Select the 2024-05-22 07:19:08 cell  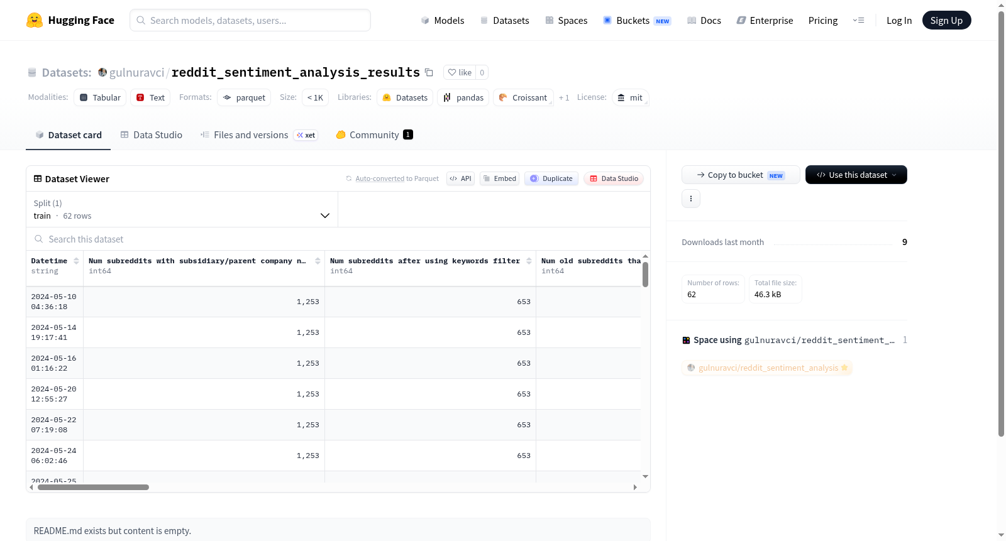[55, 425]
